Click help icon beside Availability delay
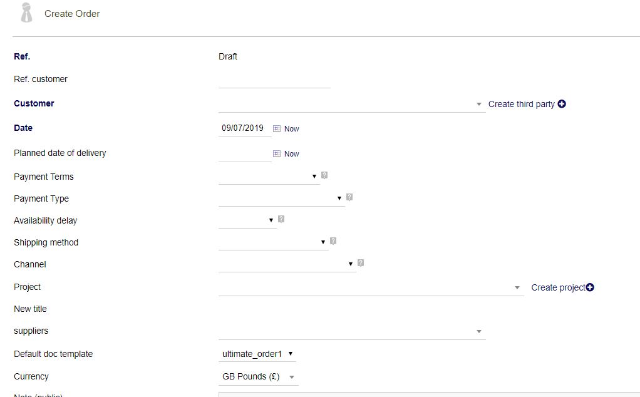The width and height of the screenshot is (640, 397). 281,219
